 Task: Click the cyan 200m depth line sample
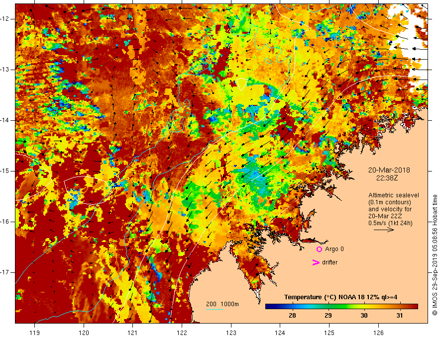click(x=214, y=309)
